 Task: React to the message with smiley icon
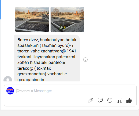(85, 60)
